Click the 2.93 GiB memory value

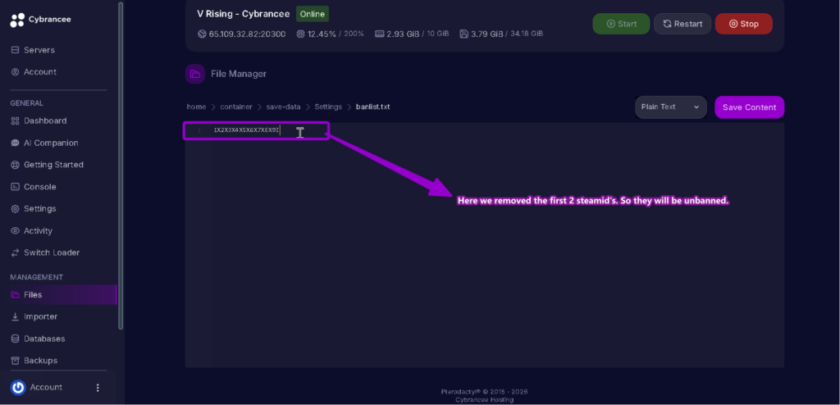(x=403, y=34)
